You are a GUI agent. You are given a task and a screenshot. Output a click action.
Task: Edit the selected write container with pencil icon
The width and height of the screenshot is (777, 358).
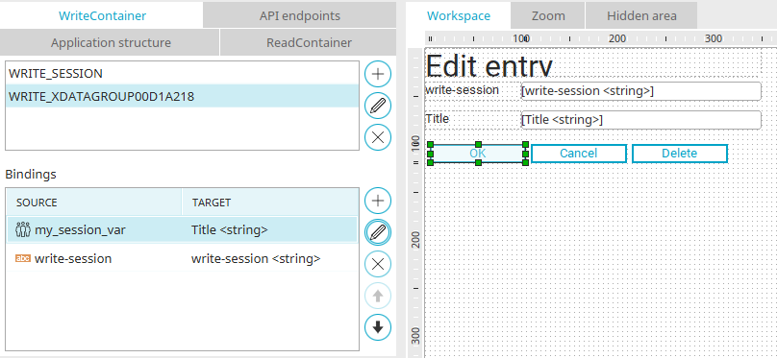pyautogui.click(x=378, y=106)
